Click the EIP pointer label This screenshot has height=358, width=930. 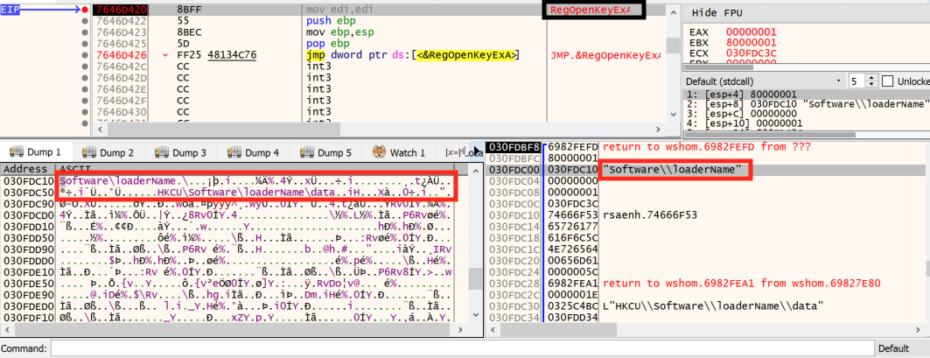[x=14, y=9]
